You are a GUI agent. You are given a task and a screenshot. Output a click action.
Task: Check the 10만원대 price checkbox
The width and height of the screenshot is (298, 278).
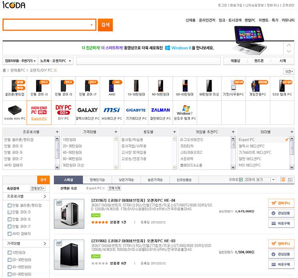(9, 252)
